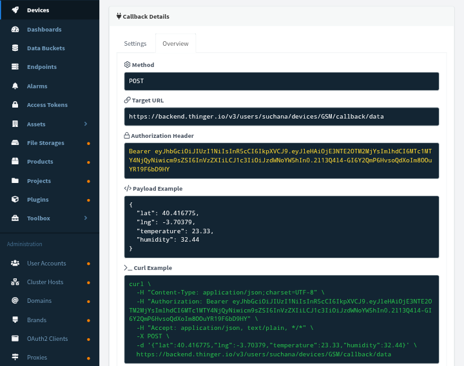
Task: Click the curl example command block
Action: pos(282,319)
